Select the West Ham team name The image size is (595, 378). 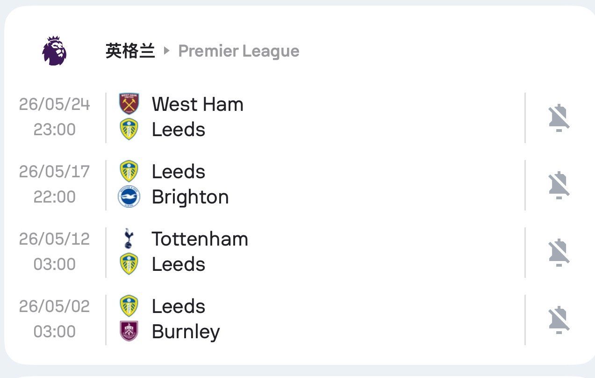(x=197, y=104)
